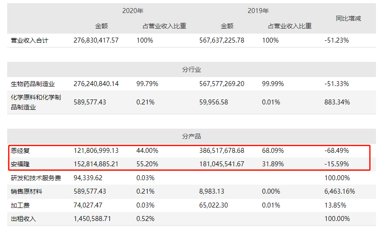Select the 出租收入 row label
This screenshot has height=238, width=380.
(x=23, y=219)
